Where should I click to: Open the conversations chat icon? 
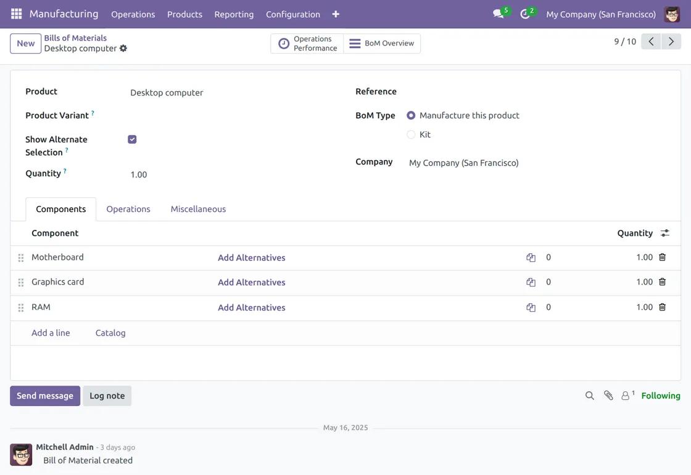(499, 14)
